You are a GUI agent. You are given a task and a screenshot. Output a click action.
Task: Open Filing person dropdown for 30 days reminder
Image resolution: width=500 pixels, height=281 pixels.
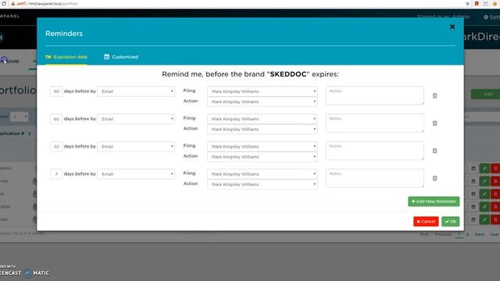262,147
